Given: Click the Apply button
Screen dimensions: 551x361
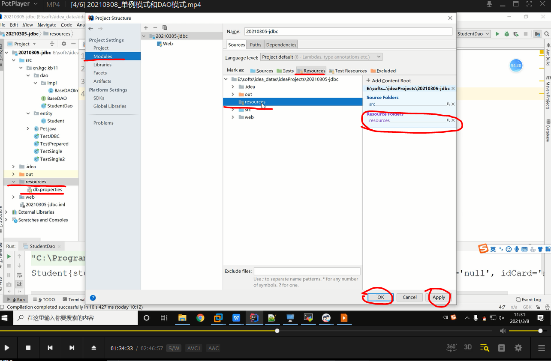Looking at the screenshot, I should [x=439, y=297].
